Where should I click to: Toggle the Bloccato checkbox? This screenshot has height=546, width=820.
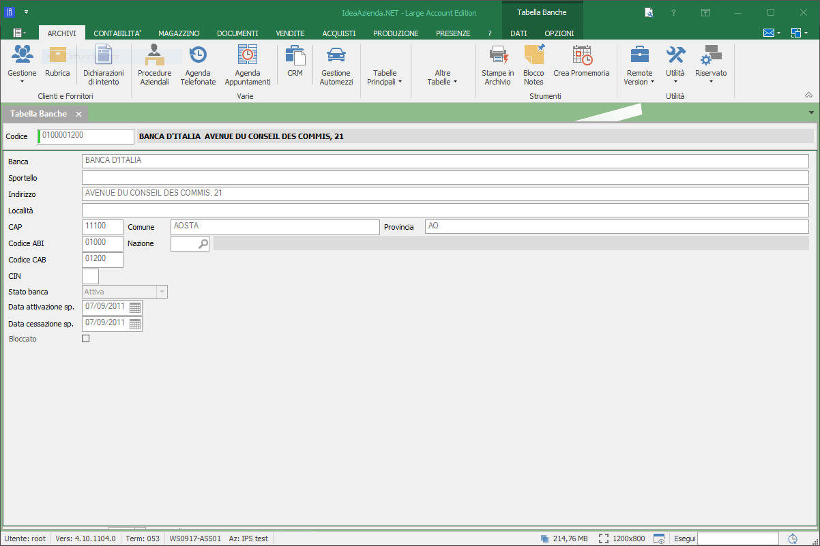(x=86, y=339)
